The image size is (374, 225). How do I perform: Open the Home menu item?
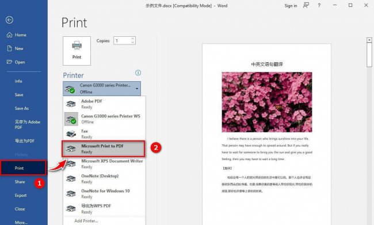click(24, 35)
